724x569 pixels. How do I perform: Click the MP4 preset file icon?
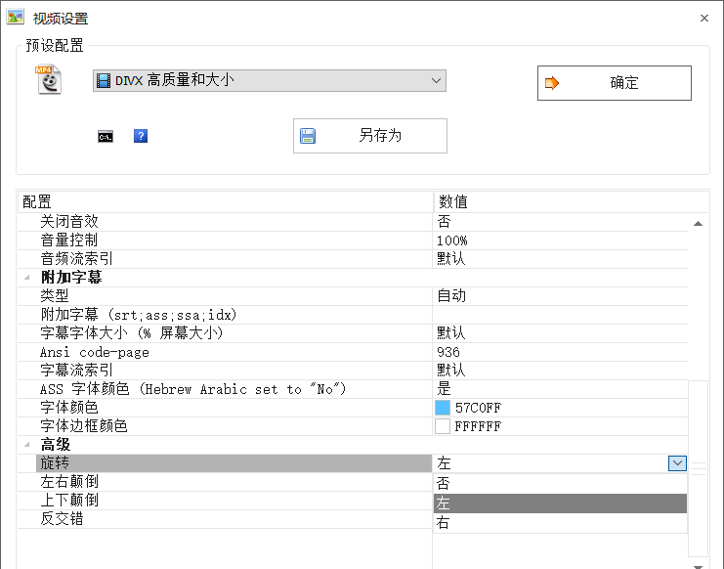click(48, 80)
